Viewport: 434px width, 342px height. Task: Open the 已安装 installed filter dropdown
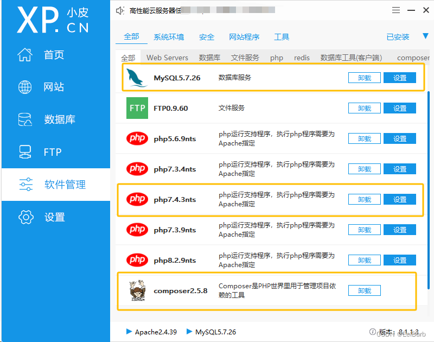(398, 36)
